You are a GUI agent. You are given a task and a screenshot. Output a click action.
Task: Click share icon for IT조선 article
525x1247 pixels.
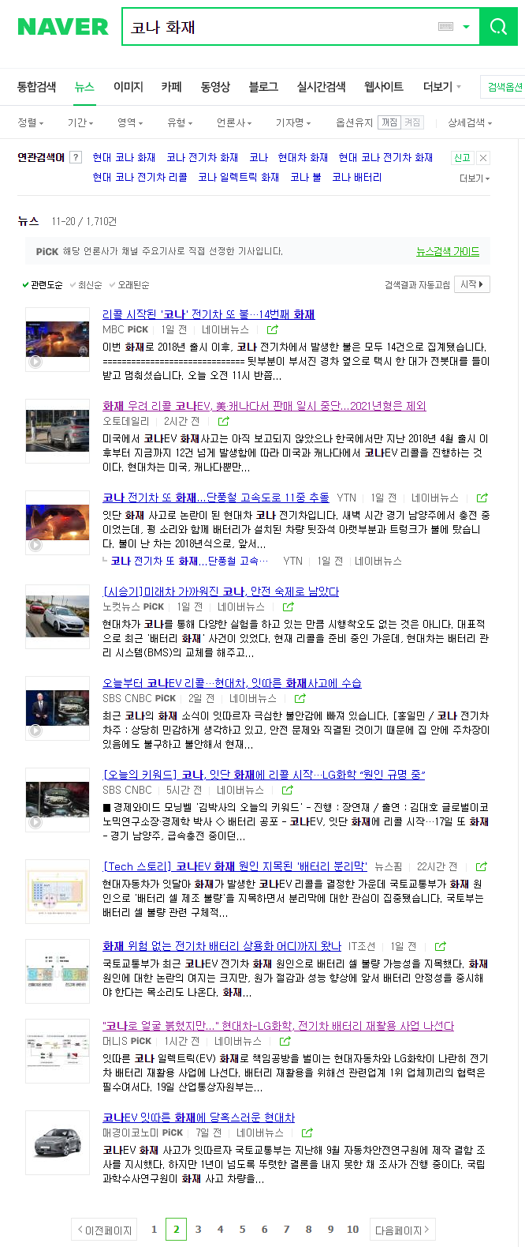[441, 946]
